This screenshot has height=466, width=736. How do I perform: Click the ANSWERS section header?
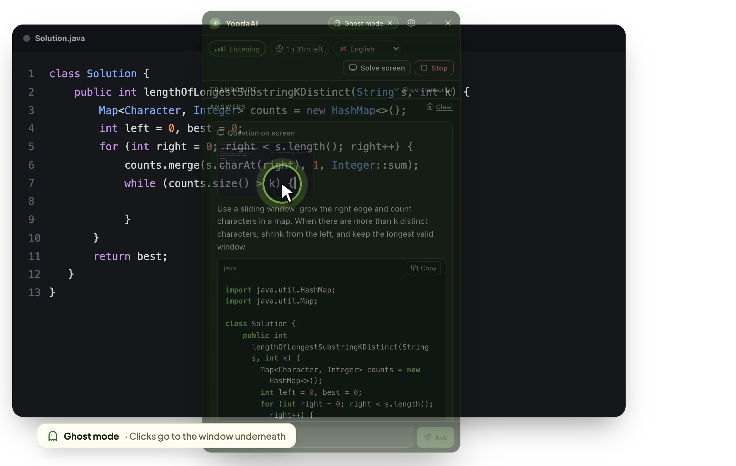coord(228,107)
